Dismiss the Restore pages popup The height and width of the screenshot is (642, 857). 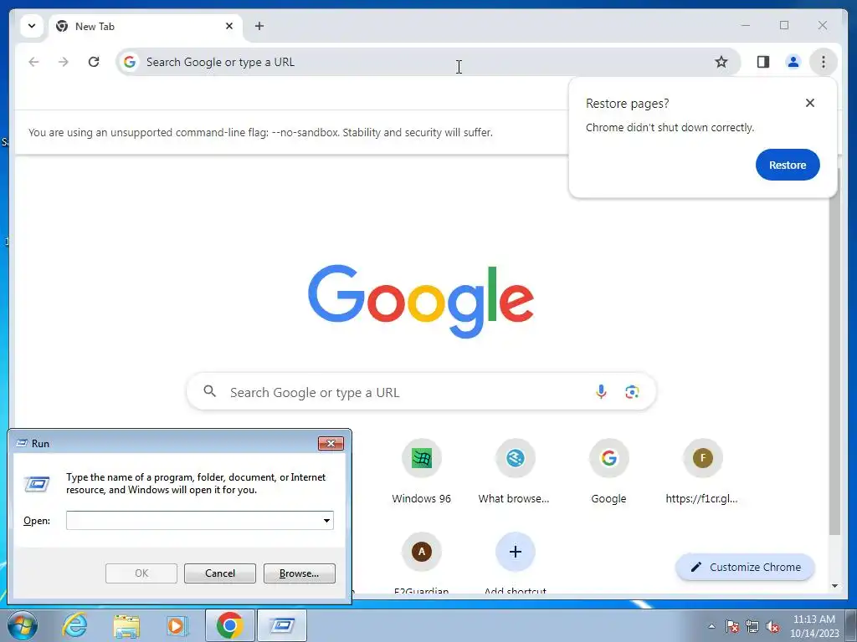(x=810, y=103)
